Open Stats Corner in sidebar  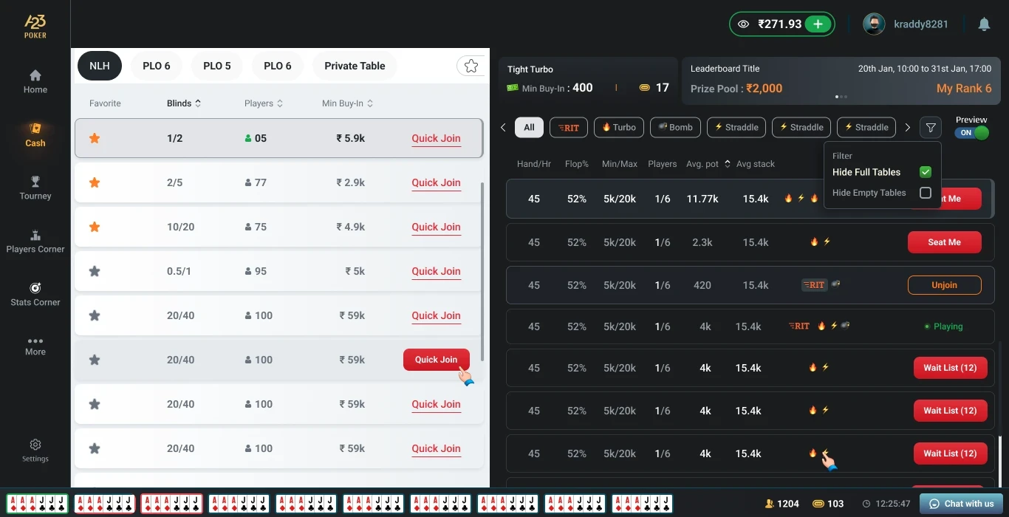[x=35, y=295]
